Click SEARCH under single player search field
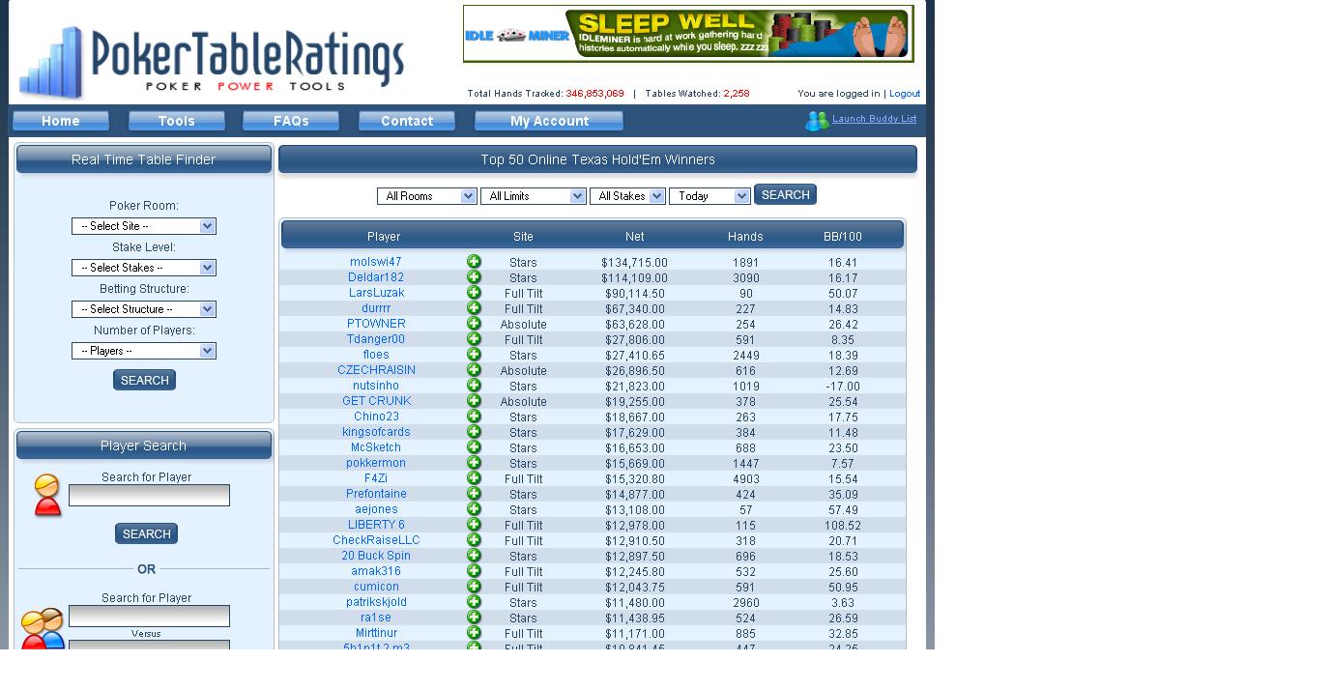 pos(146,533)
